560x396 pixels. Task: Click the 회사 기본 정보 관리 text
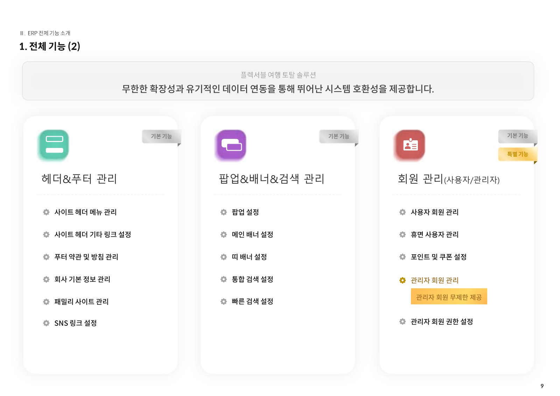pos(82,279)
